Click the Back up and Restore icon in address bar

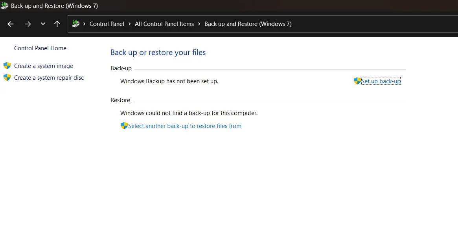(75, 24)
